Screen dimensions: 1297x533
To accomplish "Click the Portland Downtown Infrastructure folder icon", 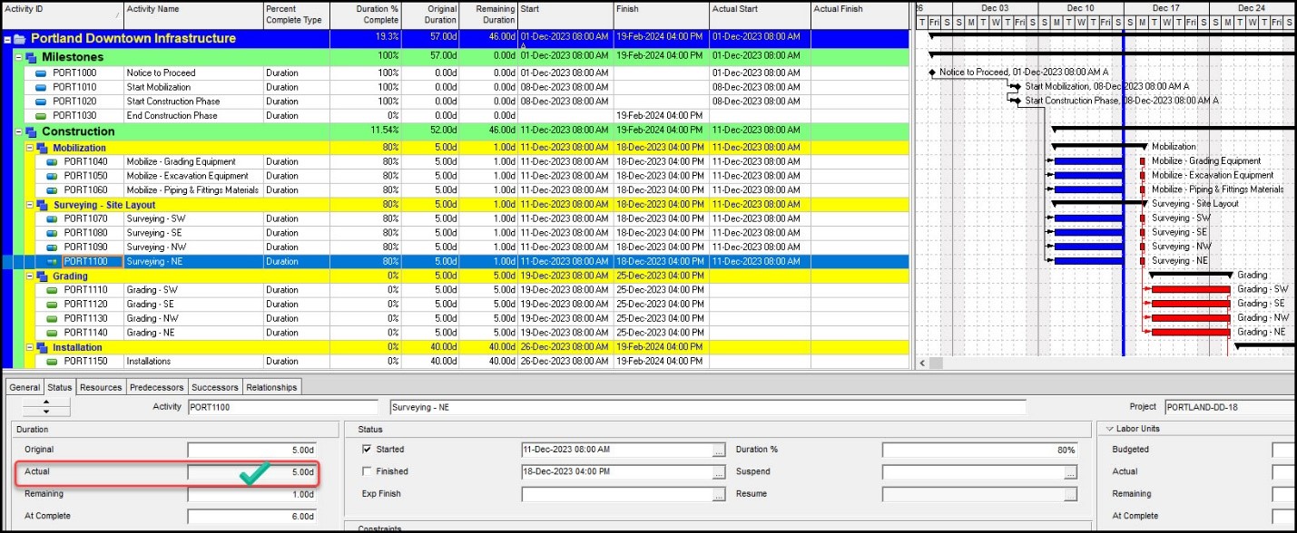I will (19, 39).
